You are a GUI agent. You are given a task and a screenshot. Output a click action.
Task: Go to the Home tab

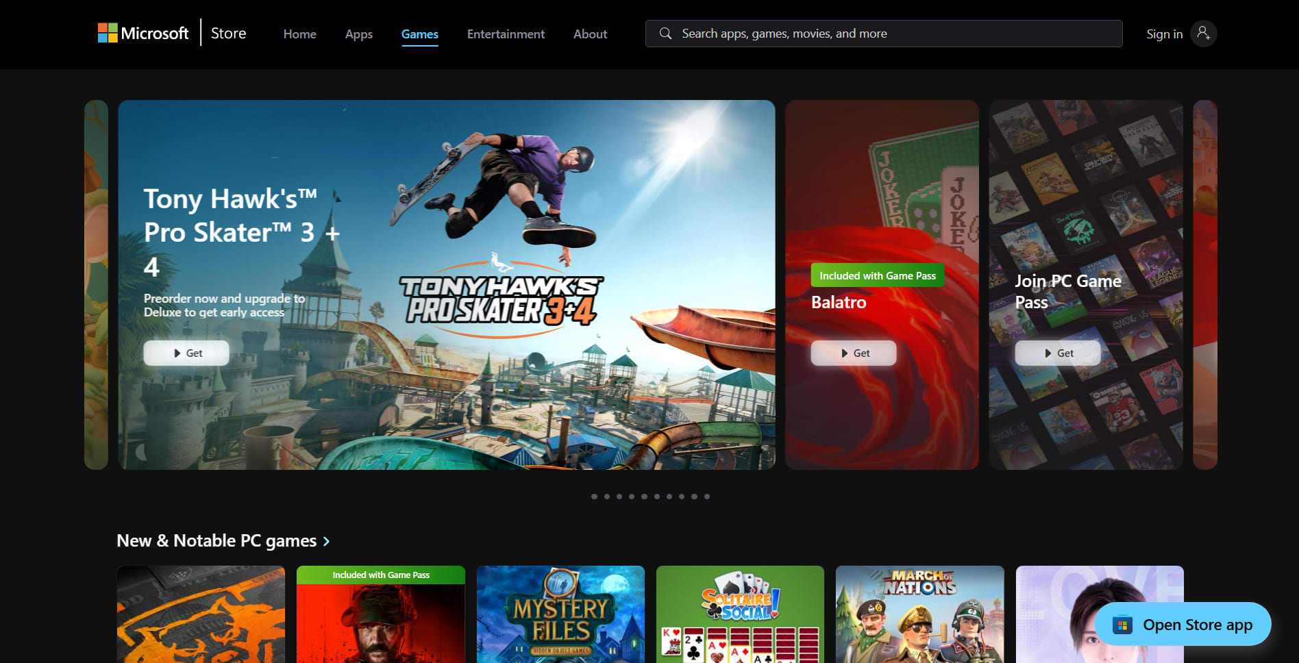coord(299,34)
